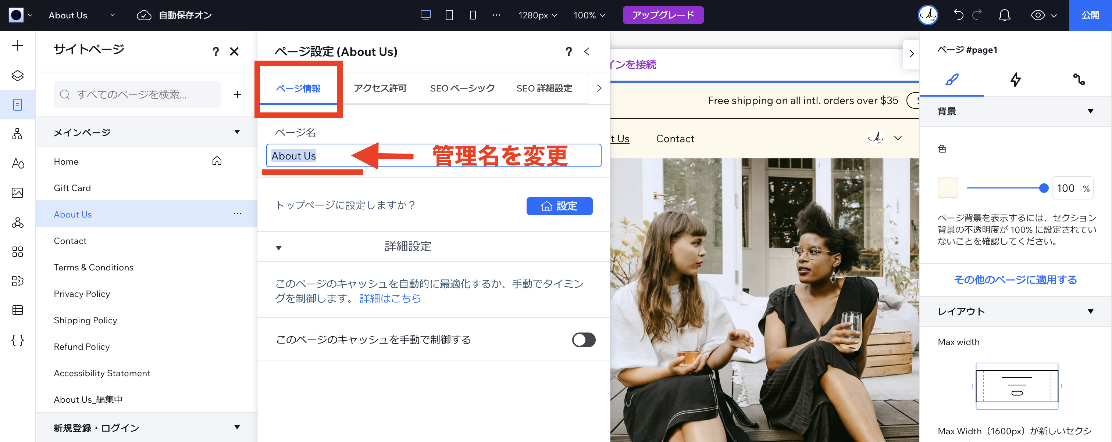Switch to the SEO ベーシック tab

point(462,88)
